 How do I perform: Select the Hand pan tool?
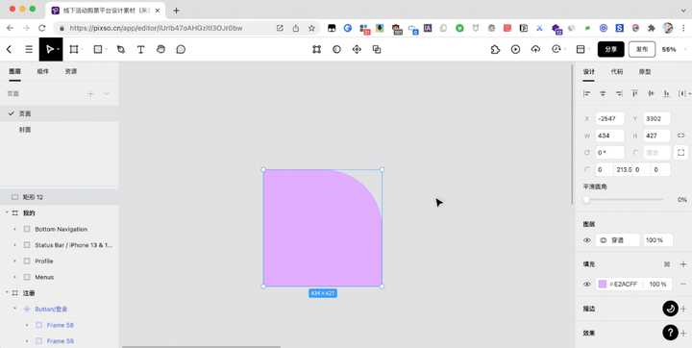click(161, 49)
